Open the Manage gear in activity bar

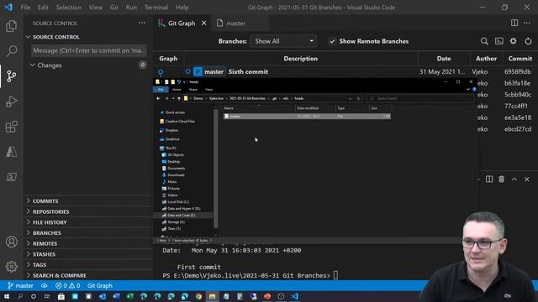pos(11,267)
